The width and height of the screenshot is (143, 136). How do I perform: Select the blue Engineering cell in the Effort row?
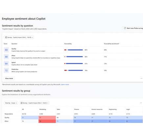point(117,121)
